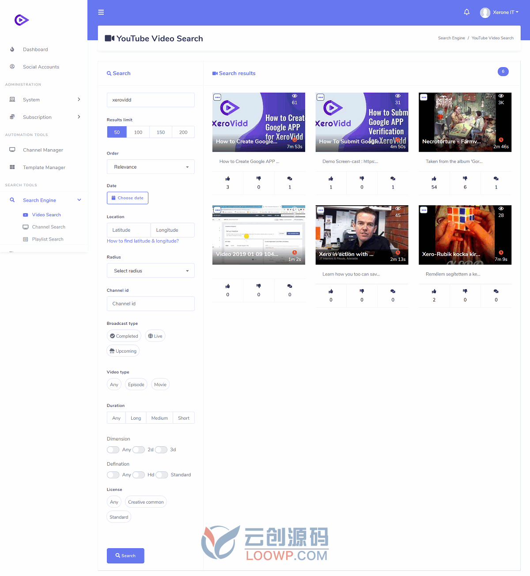This screenshot has height=576, width=530.
Task: Toggle the Defination Any switch
Action: [113, 475]
